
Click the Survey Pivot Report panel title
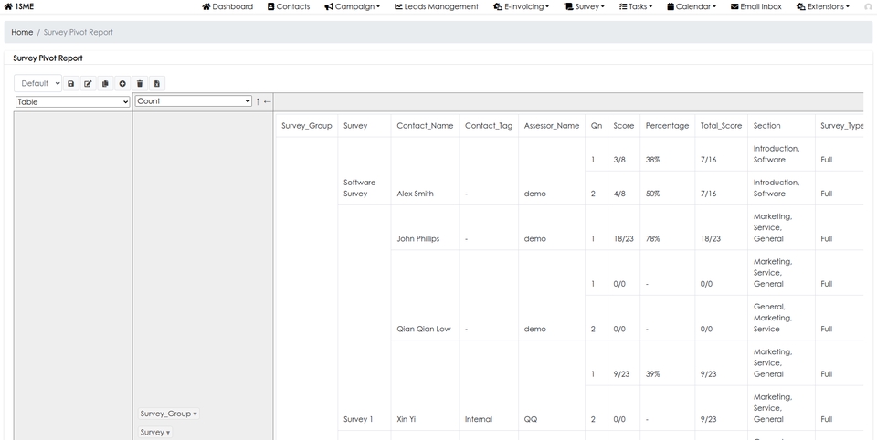click(x=48, y=58)
